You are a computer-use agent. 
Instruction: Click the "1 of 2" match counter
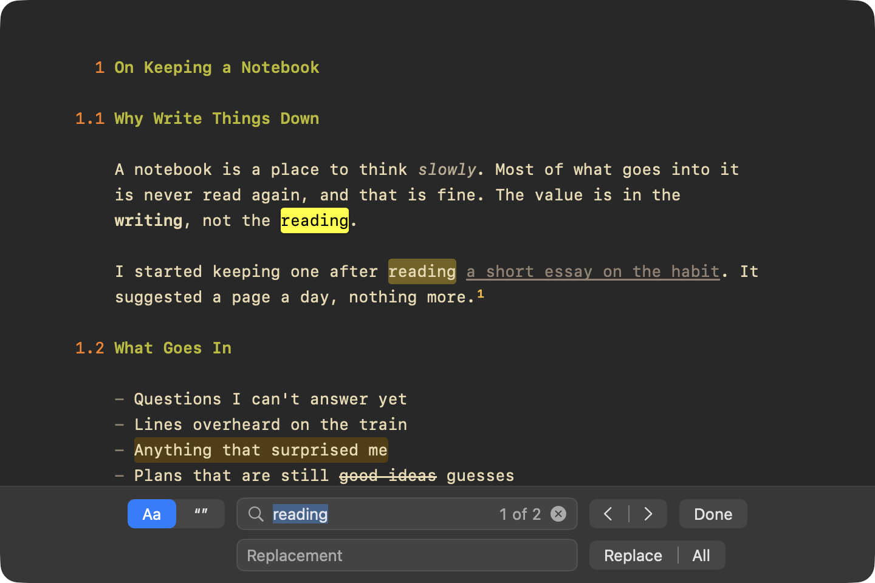pyautogui.click(x=520, y=514)
